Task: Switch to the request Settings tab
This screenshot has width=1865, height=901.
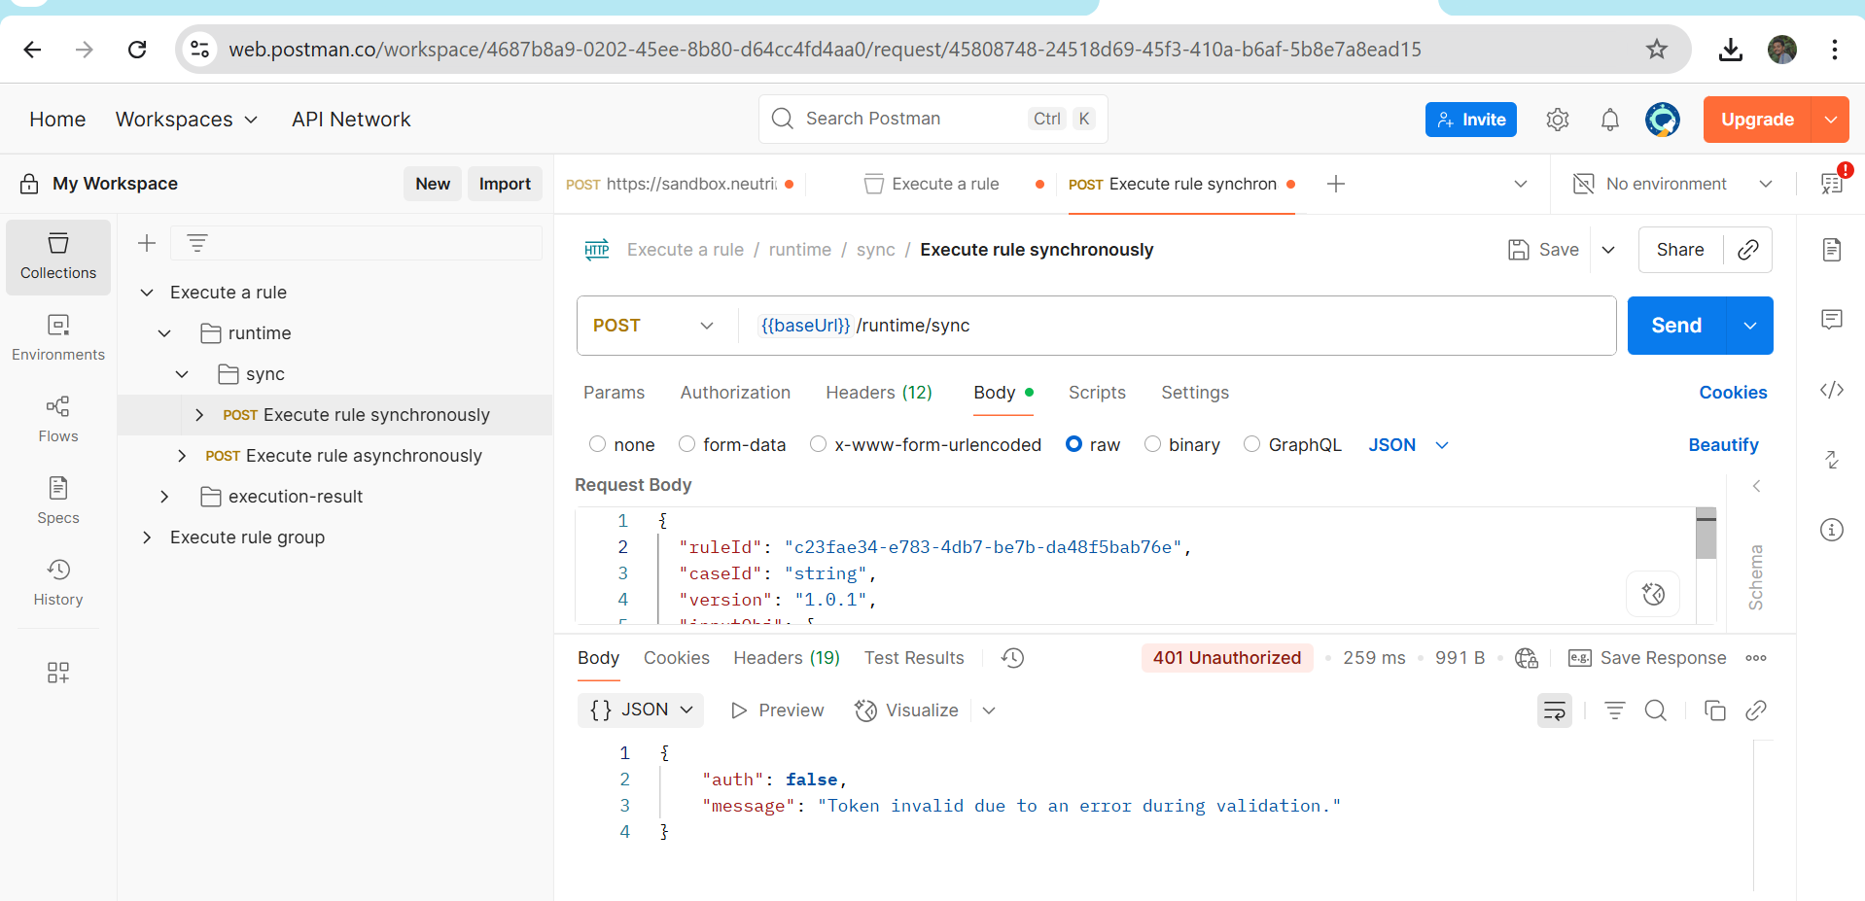Action: (1195, 393)
